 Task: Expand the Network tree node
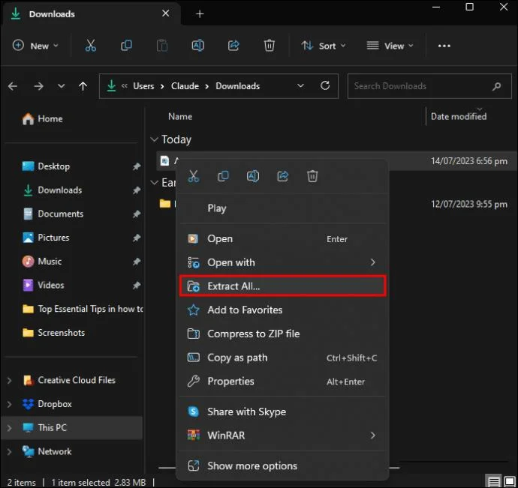10,452
